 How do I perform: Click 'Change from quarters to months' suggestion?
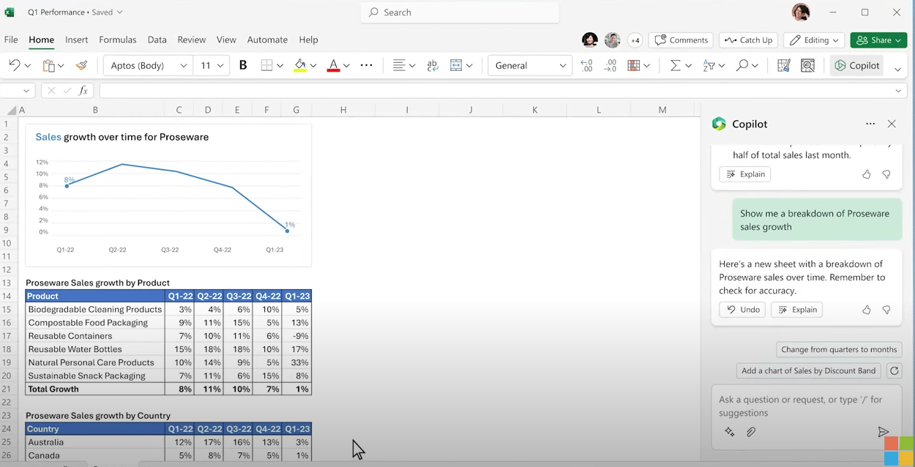click(839, 350)
